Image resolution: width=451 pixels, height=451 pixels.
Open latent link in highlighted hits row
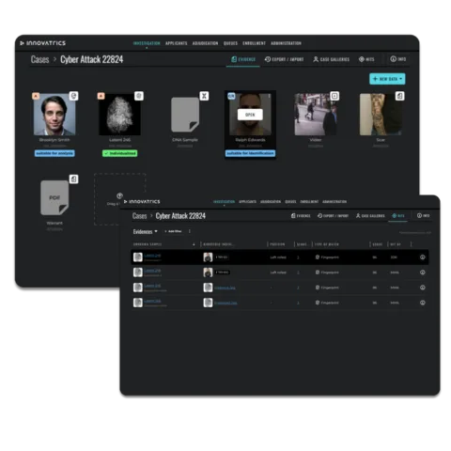152,256
